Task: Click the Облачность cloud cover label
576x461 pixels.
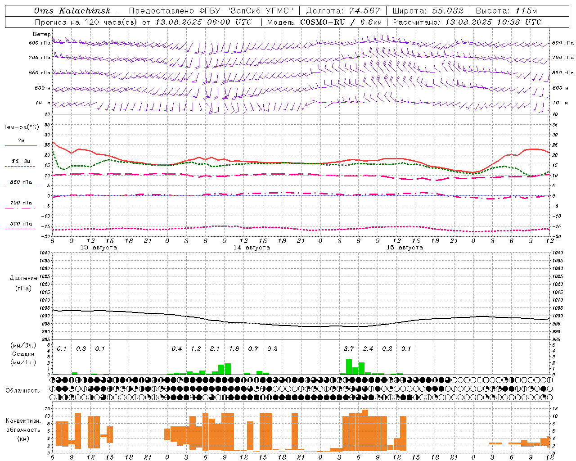Action: 23,391
